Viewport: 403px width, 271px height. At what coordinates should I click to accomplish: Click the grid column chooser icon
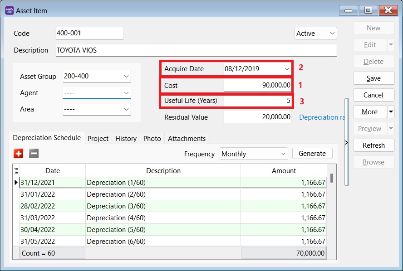tap(16, 171)
